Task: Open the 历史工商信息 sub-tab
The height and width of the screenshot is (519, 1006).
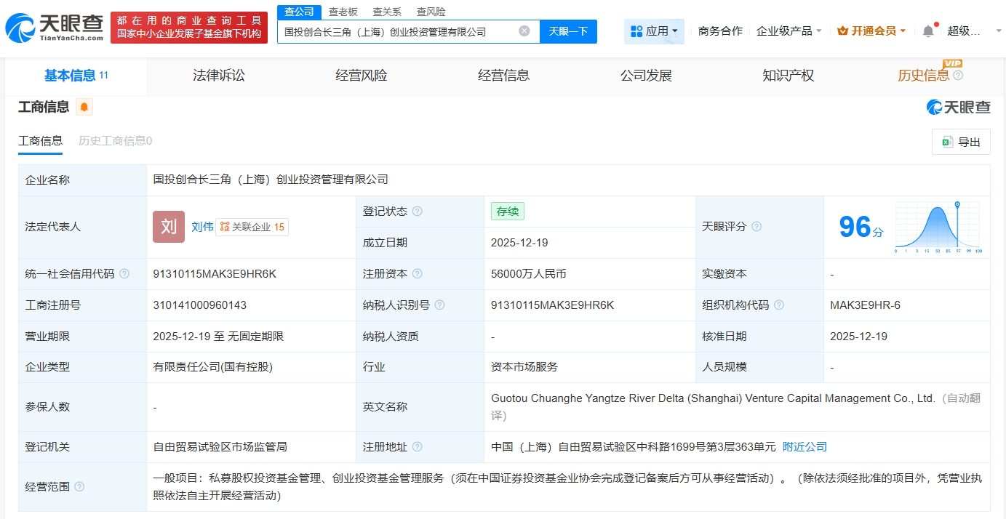Action: point(115,141)
